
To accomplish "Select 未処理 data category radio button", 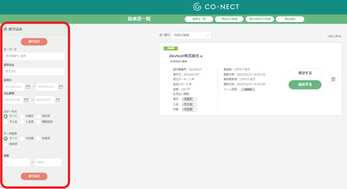I will [22, 139].
